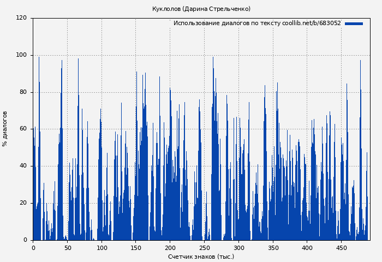Select the x-axis tick label 250
Screen dimensions: 382x262
205,248
